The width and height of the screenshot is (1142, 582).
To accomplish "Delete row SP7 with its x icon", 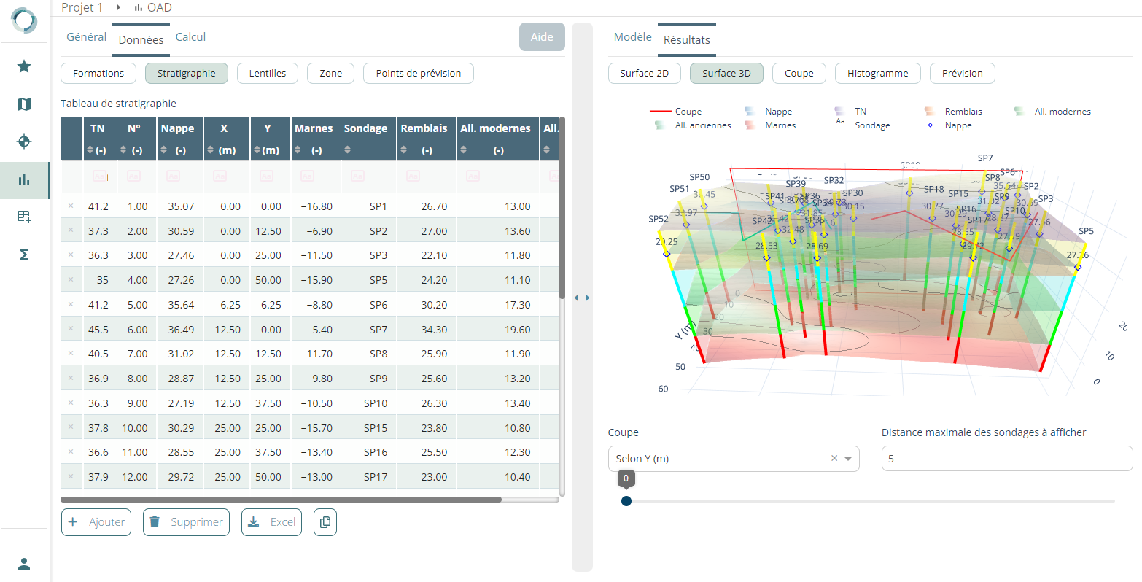I will point(71,329).
